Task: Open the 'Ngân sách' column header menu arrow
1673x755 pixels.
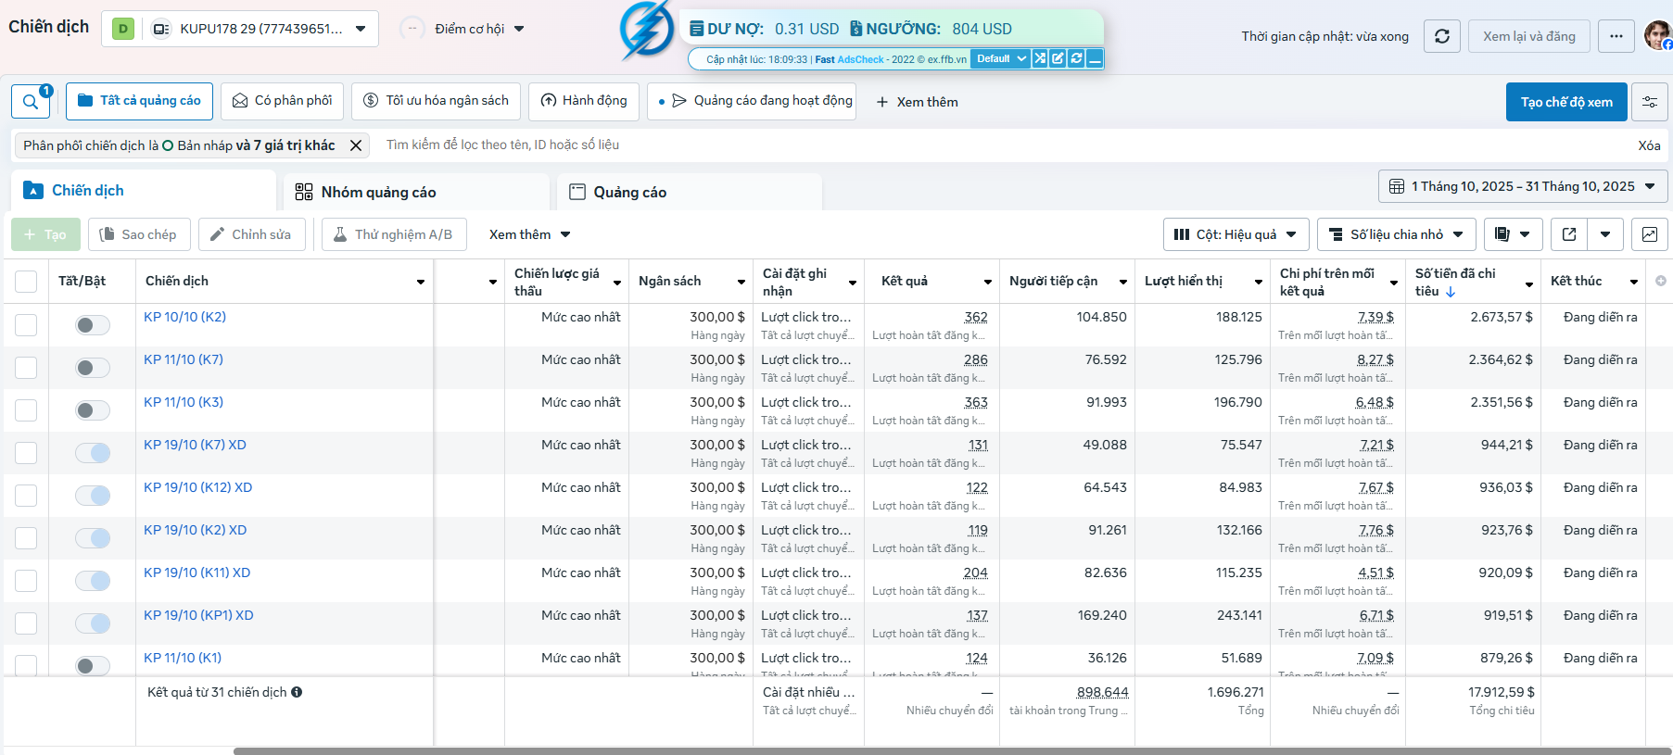Action: click(741, 282)
